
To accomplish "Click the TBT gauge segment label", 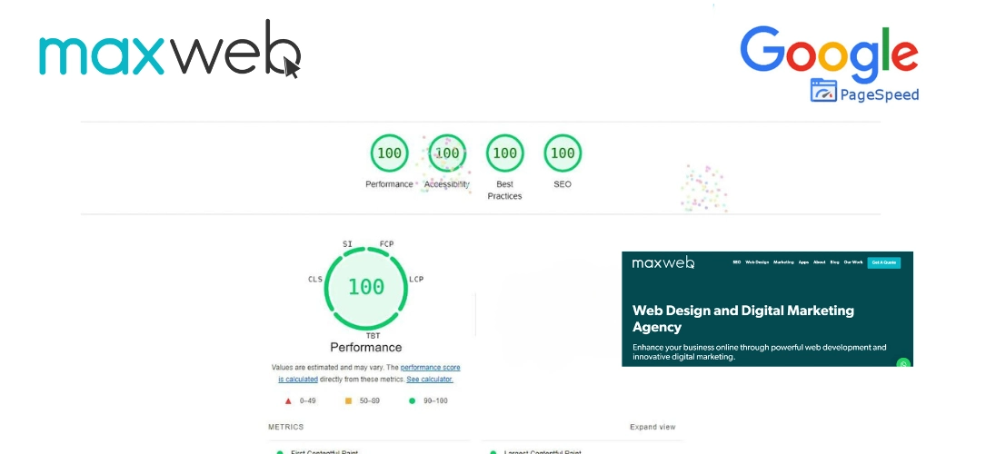I will (x=373, y=335).
